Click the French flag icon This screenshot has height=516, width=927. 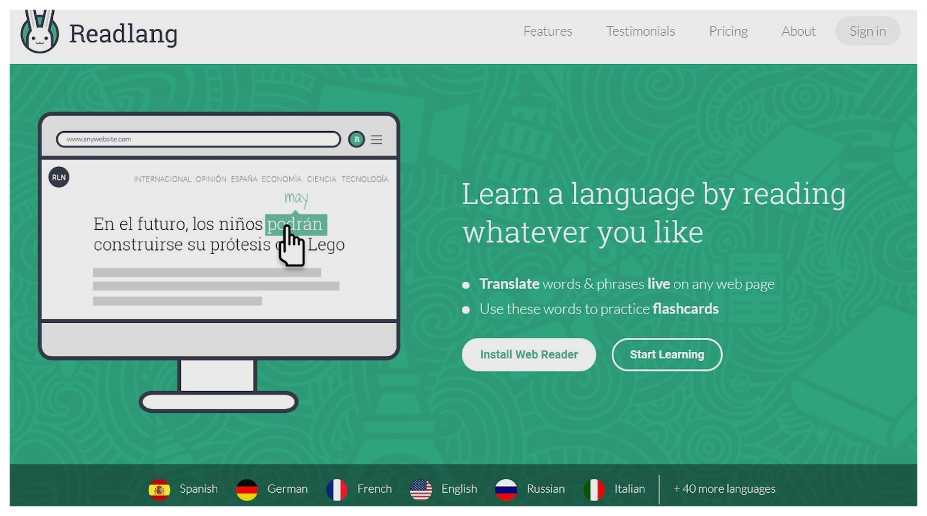point(337,489)
